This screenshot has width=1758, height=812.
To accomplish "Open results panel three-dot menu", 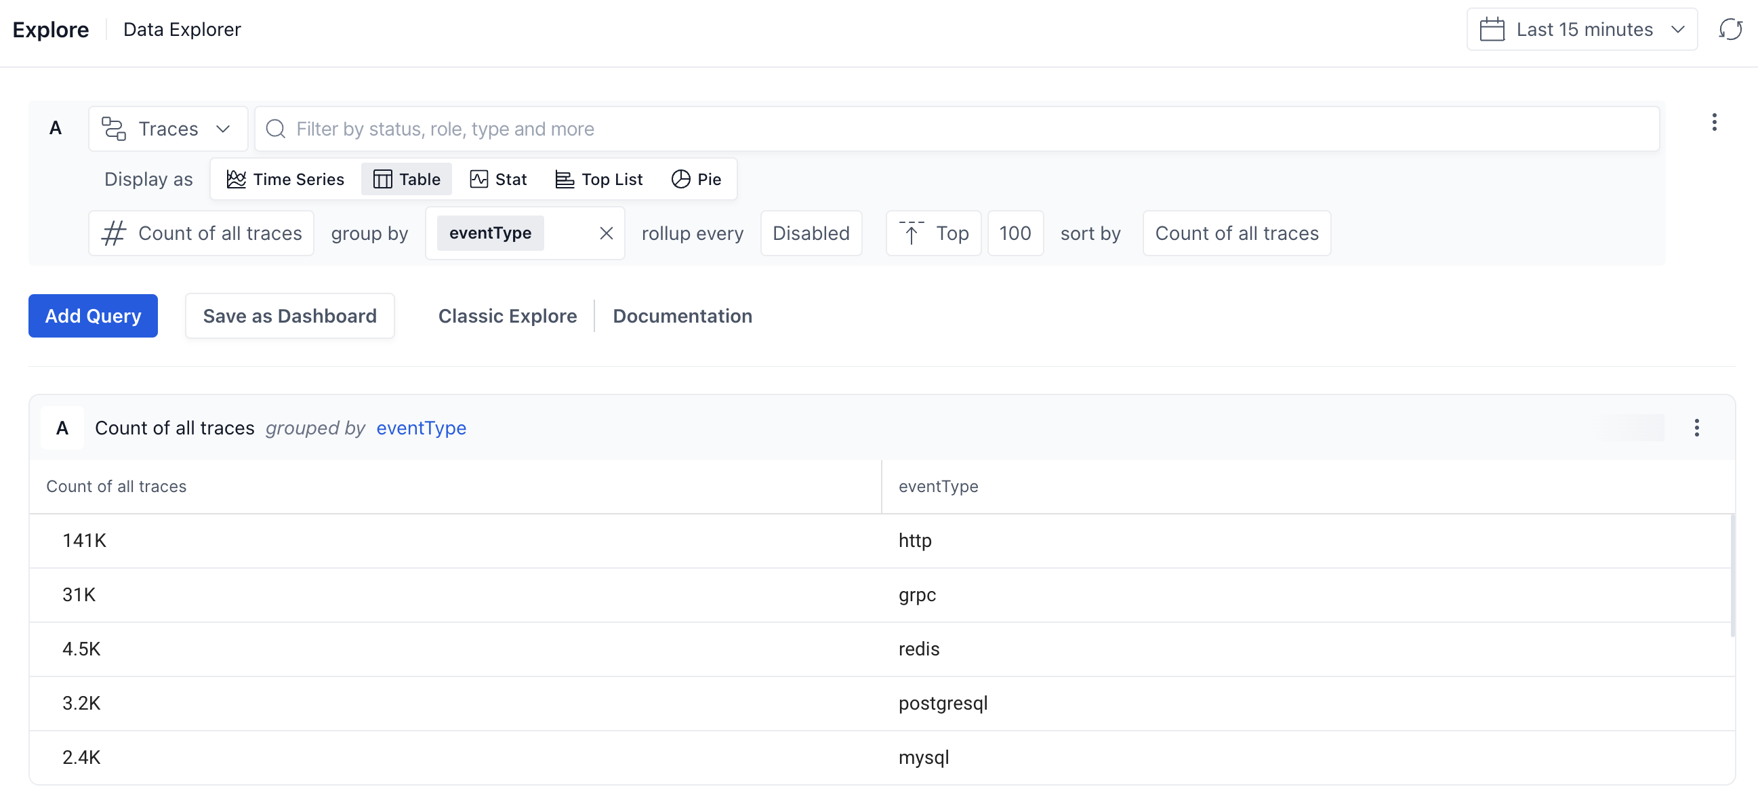I will pos(1696,428).
